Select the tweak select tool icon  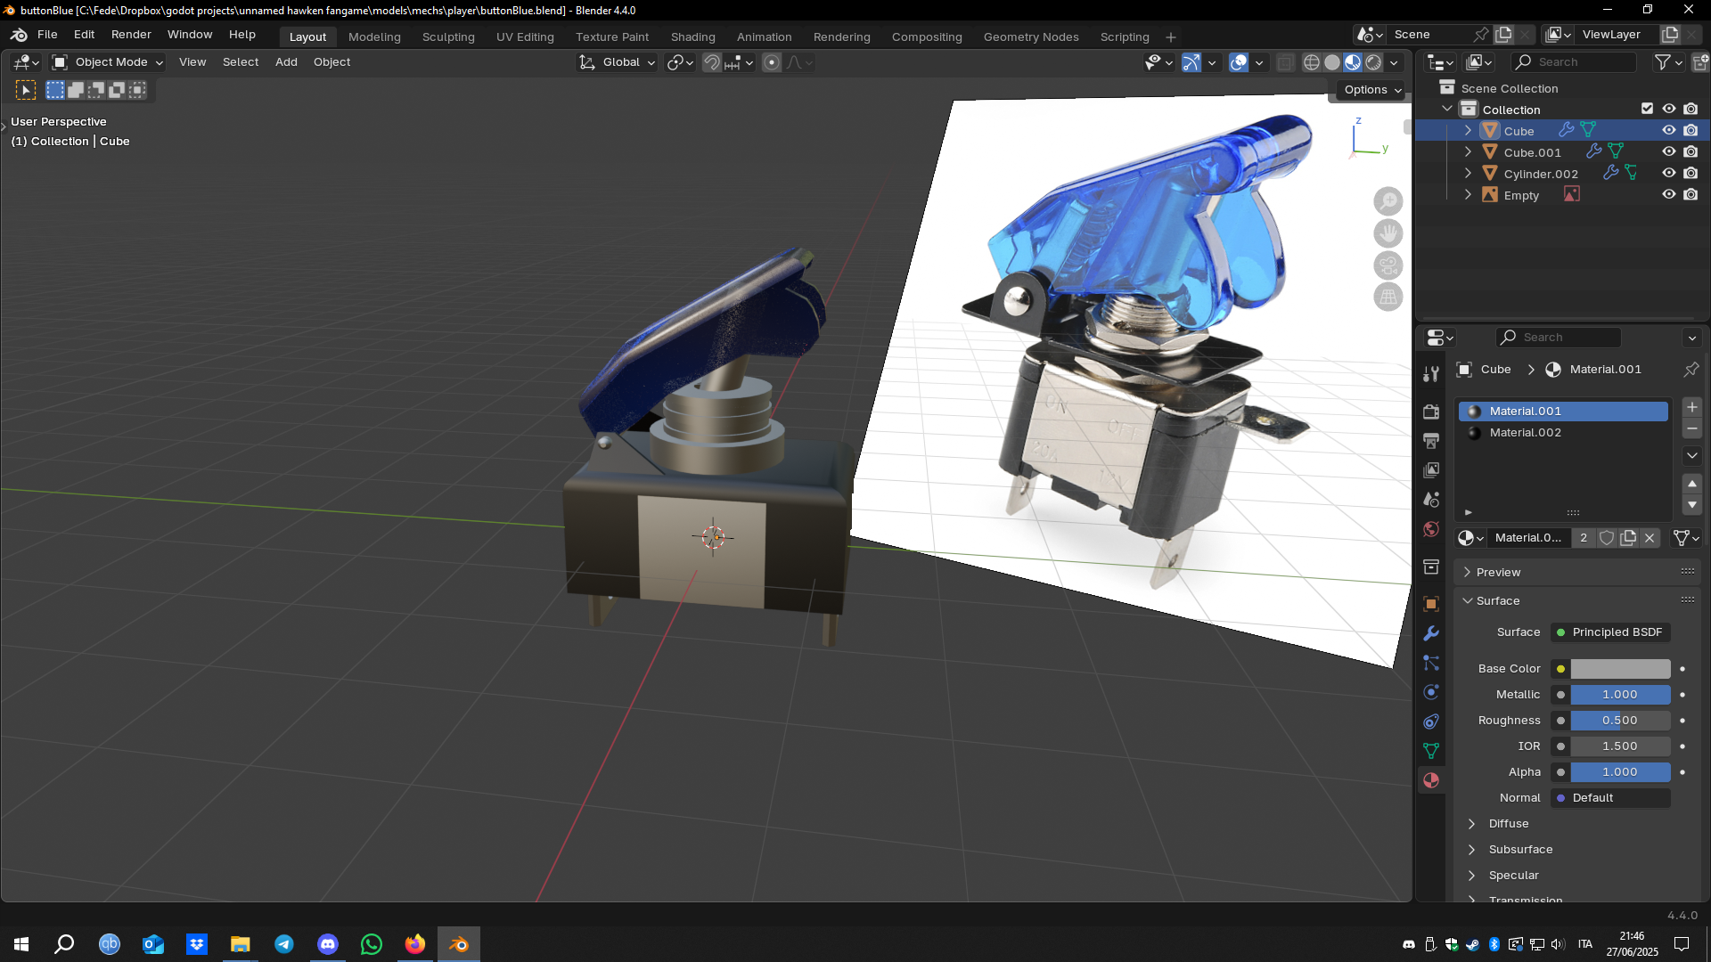(x=26, y=90)
